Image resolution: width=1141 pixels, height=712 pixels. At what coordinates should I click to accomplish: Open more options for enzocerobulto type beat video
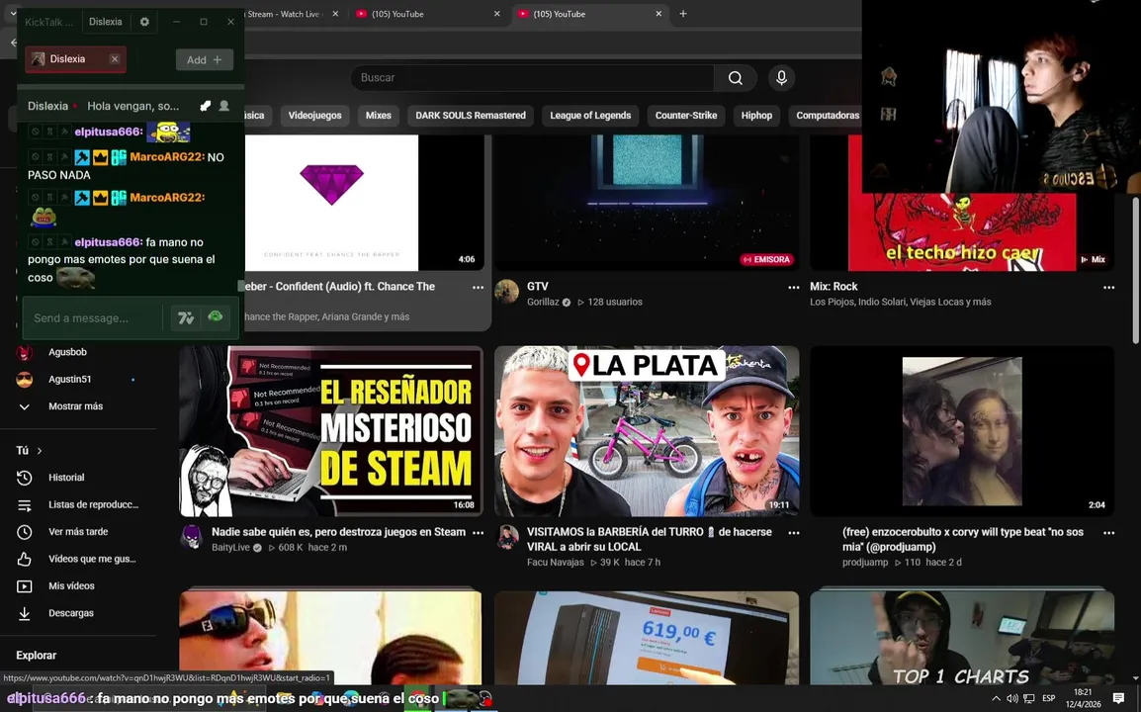point(1109,533)
